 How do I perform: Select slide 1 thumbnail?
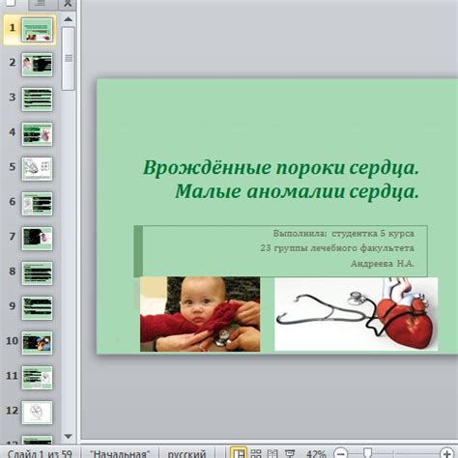tap(37, 30)
